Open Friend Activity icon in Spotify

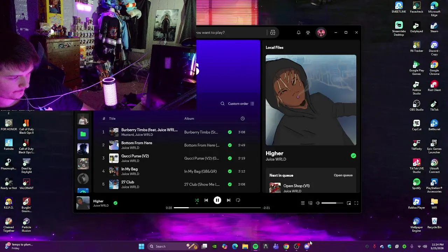[x=308, y=33]
